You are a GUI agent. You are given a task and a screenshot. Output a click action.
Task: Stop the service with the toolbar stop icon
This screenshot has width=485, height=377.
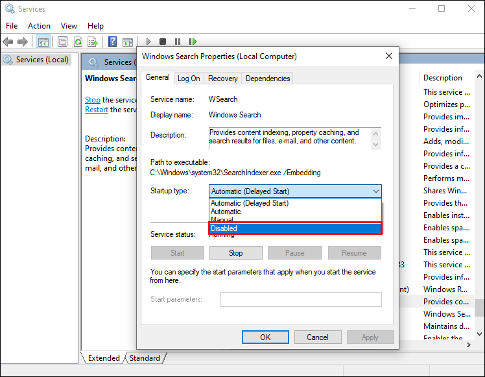point(163,42)
